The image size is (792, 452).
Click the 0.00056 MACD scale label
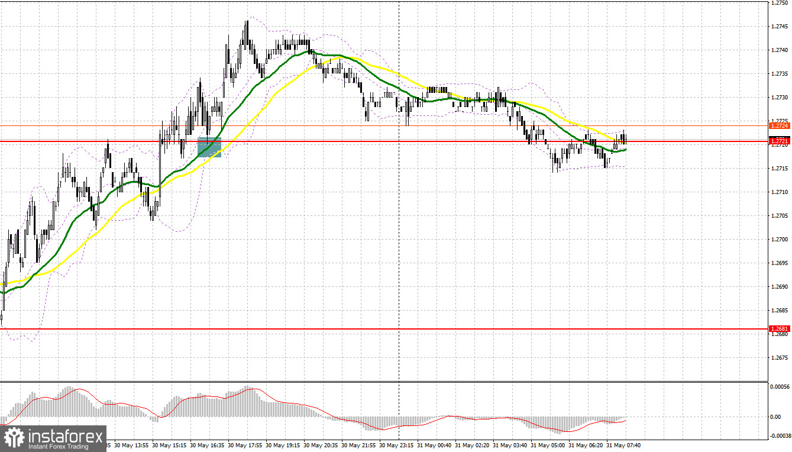[x=780, y=386]
